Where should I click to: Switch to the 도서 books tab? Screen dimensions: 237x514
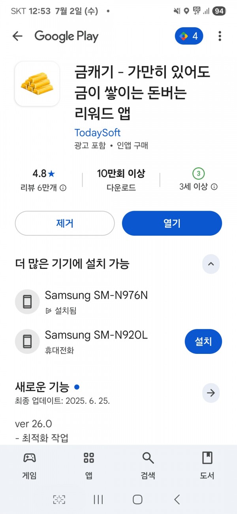click(207, 466)
